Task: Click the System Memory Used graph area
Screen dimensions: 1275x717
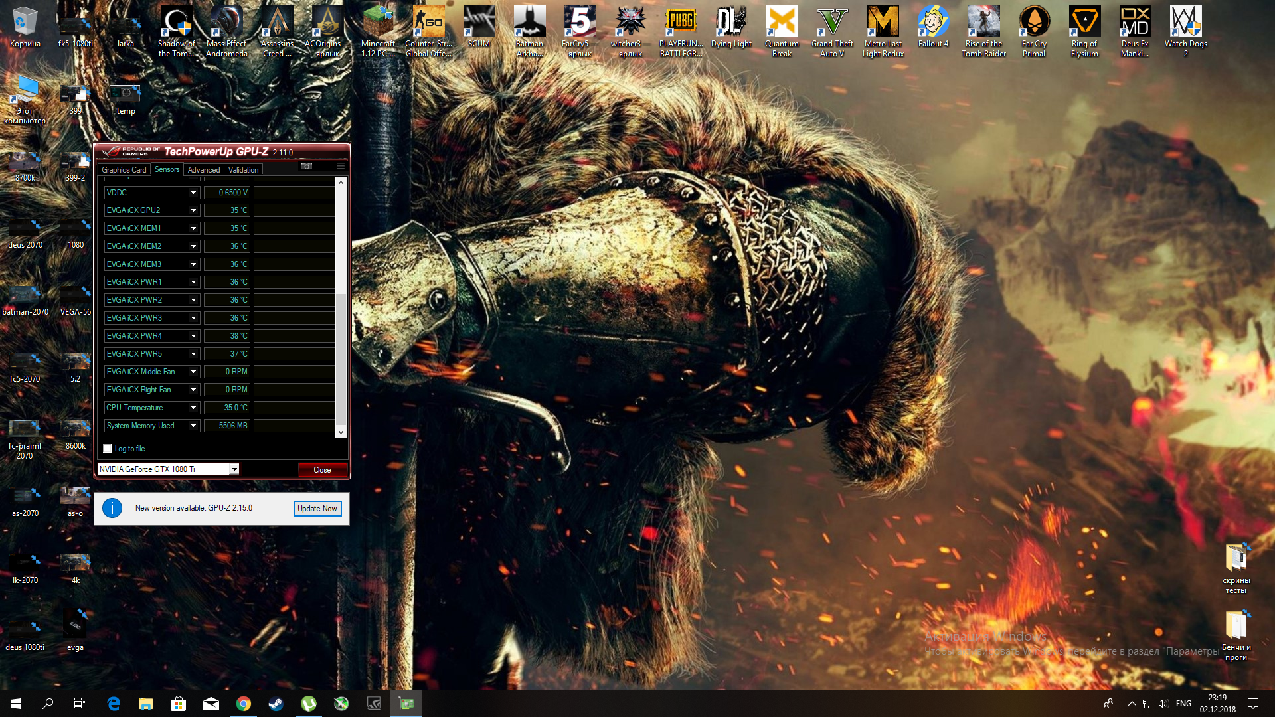Action: click(x=294, y=426)
